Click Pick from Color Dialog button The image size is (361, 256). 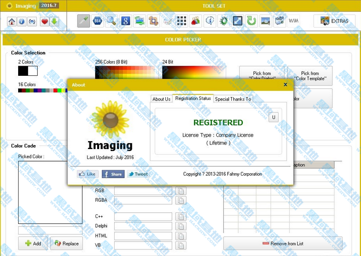(262, 73)
